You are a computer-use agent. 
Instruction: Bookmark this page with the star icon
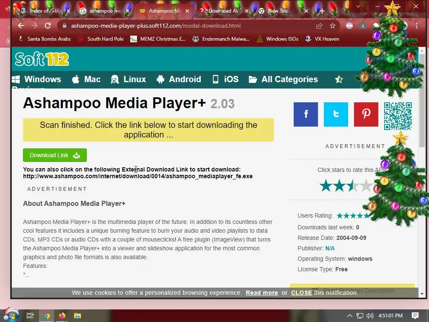click(332, 26)
